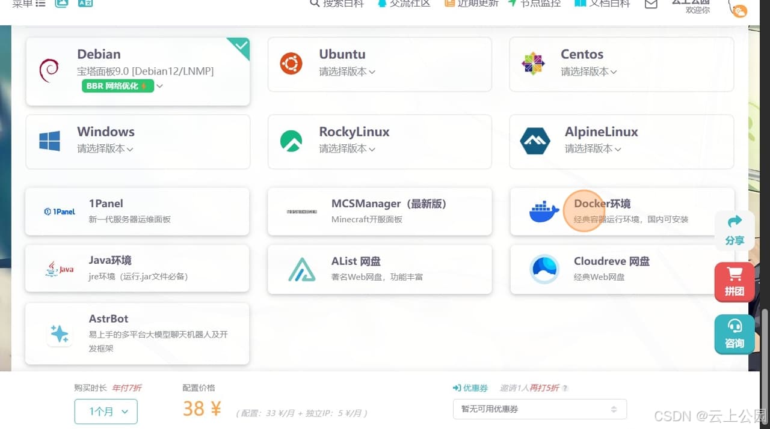770x429 pixels.
Task: Open Centos 请选择版本 dropdown
Action: click(589, 71)
